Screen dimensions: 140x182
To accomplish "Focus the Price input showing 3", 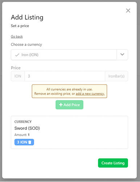I will 65,76.
